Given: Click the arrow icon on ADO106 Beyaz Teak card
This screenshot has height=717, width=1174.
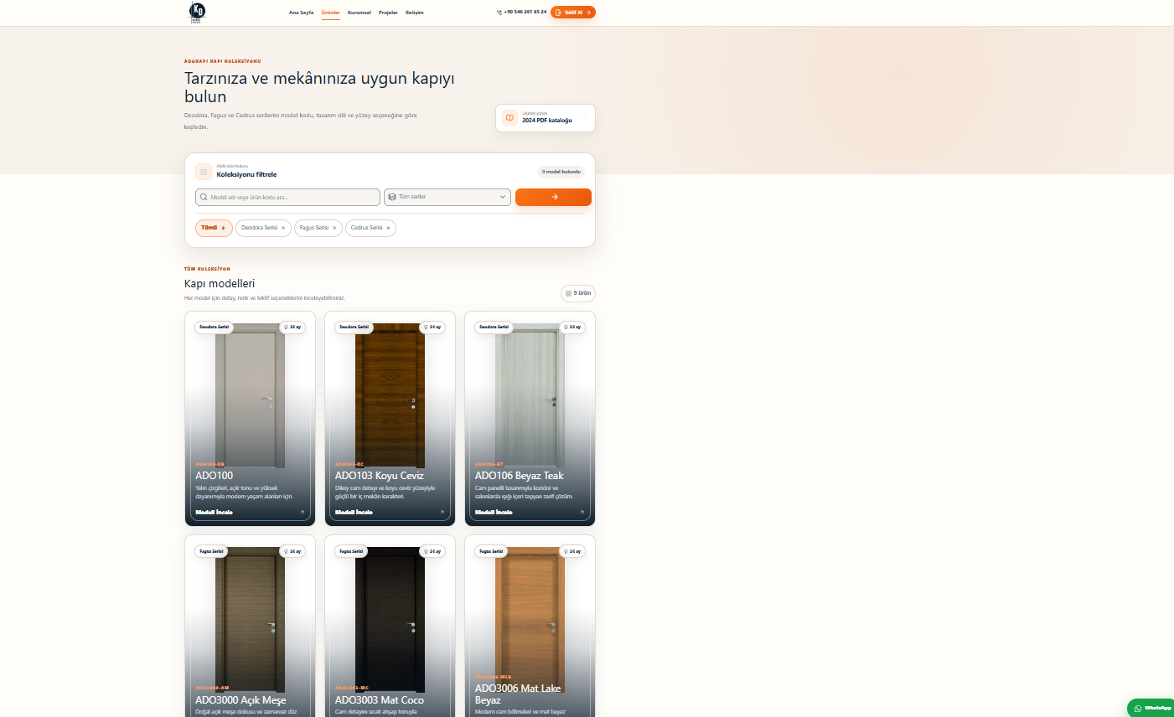Looking at the screenshot, I should (582, 512).
